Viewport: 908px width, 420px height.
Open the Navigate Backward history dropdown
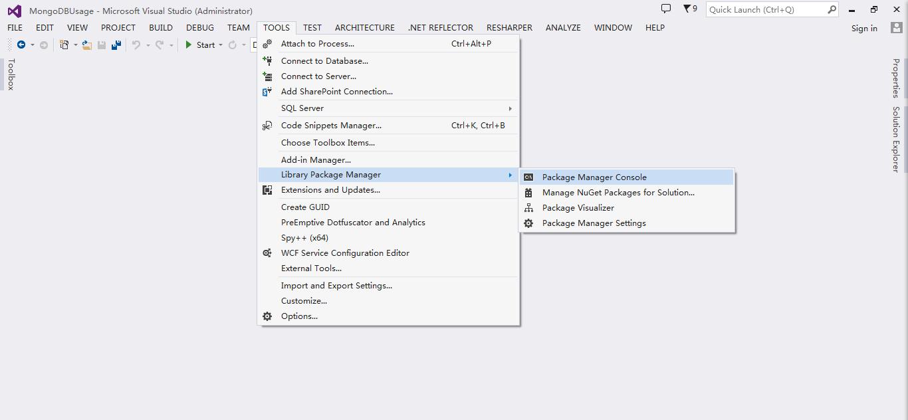point(32,45)
